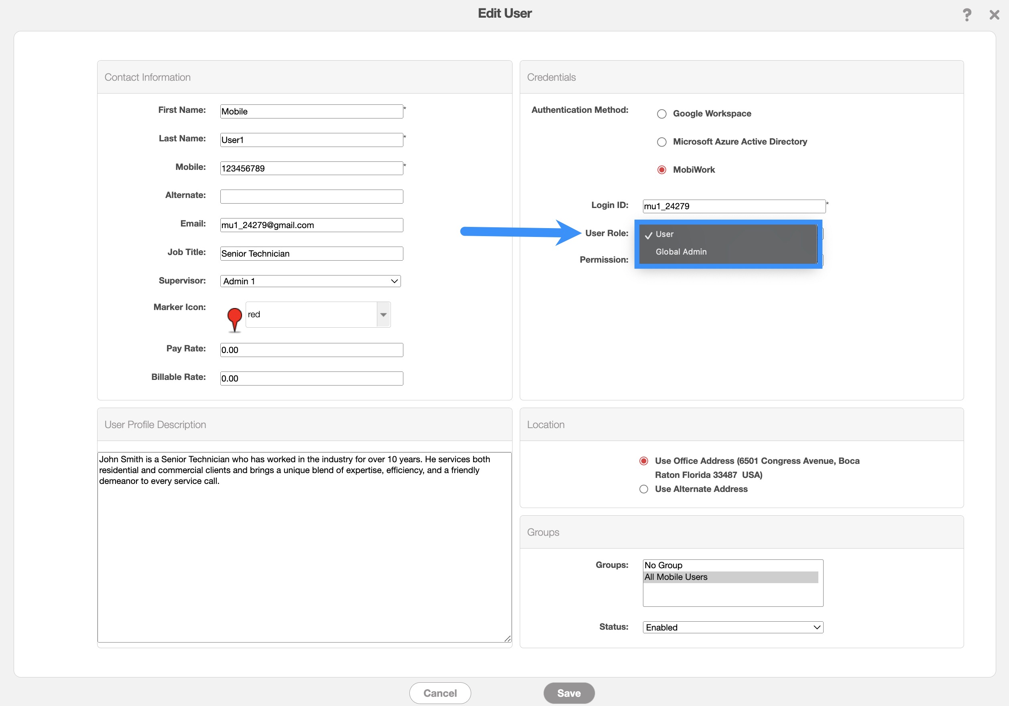Select Microsoft Azure Active Directory option
This screenshot has width=1009, height=706.
pos(661,142)
